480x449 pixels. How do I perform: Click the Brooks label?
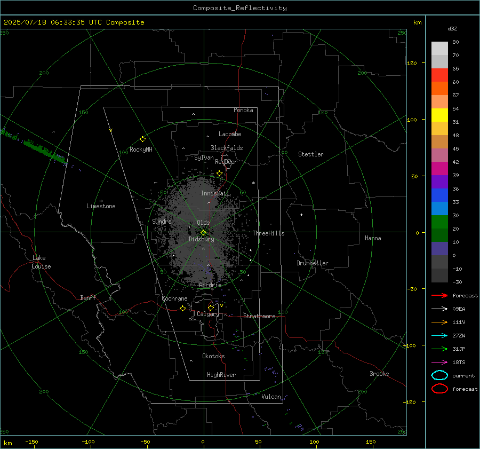point(379,374)
